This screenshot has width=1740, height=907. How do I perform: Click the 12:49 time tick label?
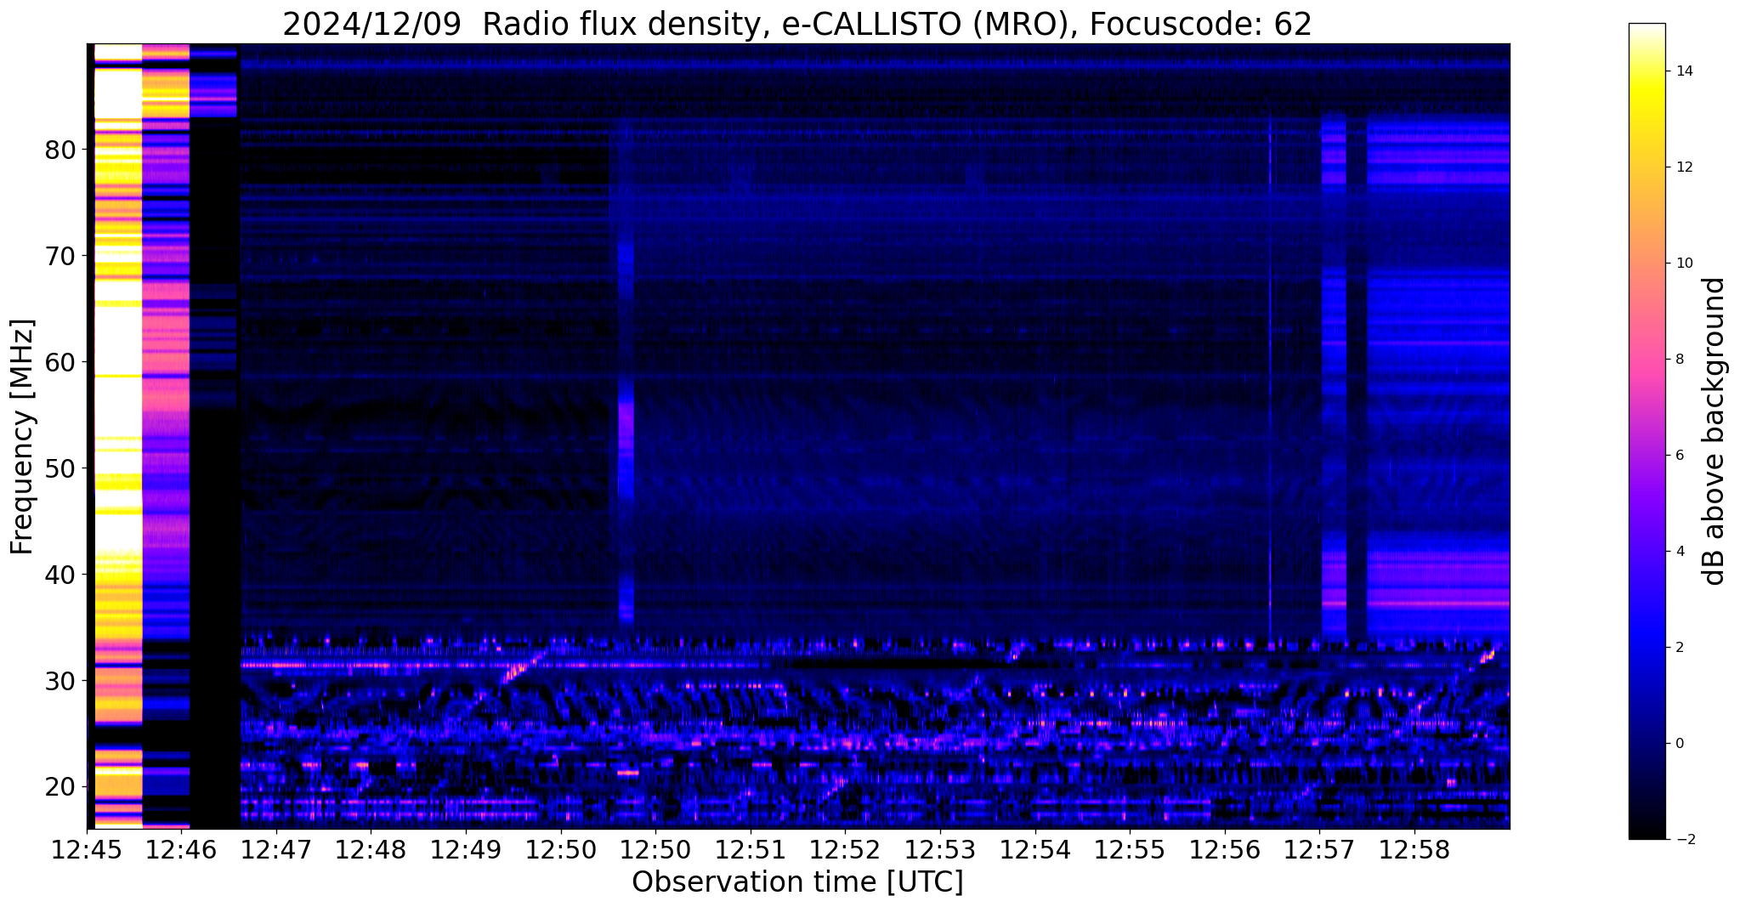click(x=466, y=850)
